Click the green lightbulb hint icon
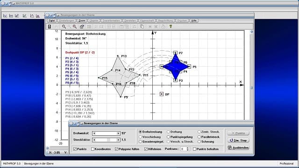The height and width of the screenshot is (168, 299). (x=171, y=27)
